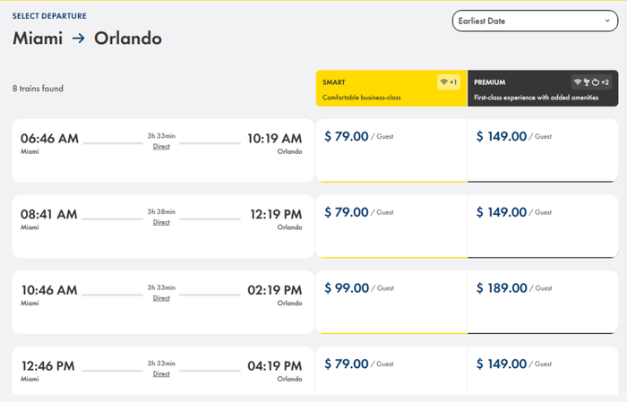
Task: Open Direct route details for 10:46 AM train
Action: tap(161, 298)
